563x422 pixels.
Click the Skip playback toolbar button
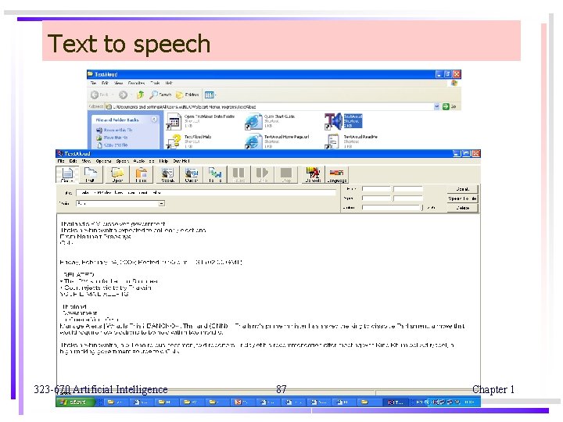pyautogui.click(x=263, y=175)
